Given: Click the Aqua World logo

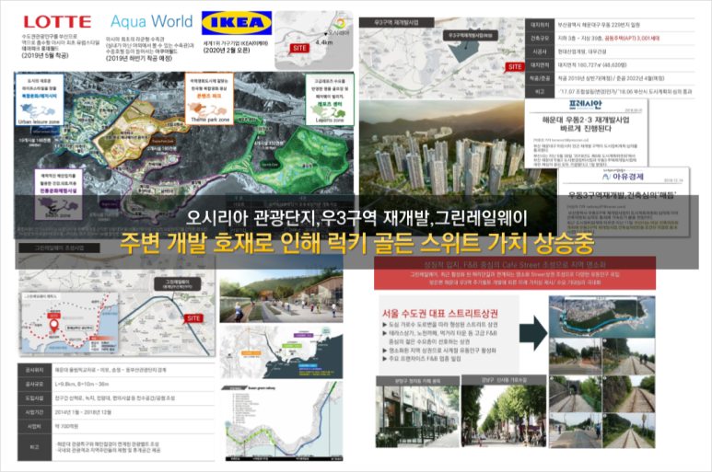Looking at the screenshot, I should click(x=152, y=21).
